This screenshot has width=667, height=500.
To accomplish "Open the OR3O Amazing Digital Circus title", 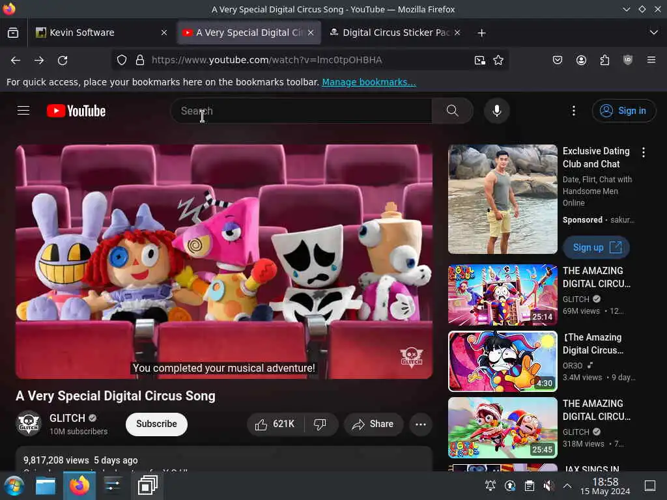I will point(593,344).
